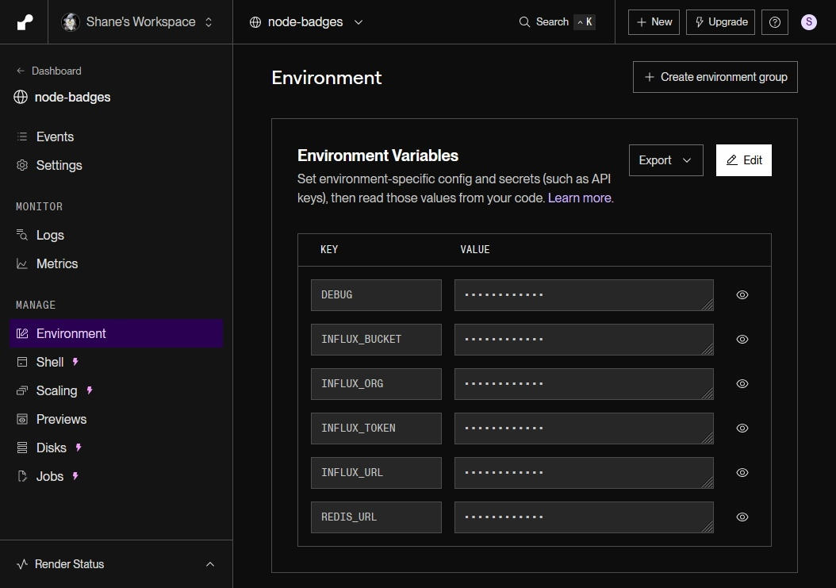Click the Upgrade lightning button
Image resolution: width=836 pixels, height=588 pixels.
click(719, 22)
